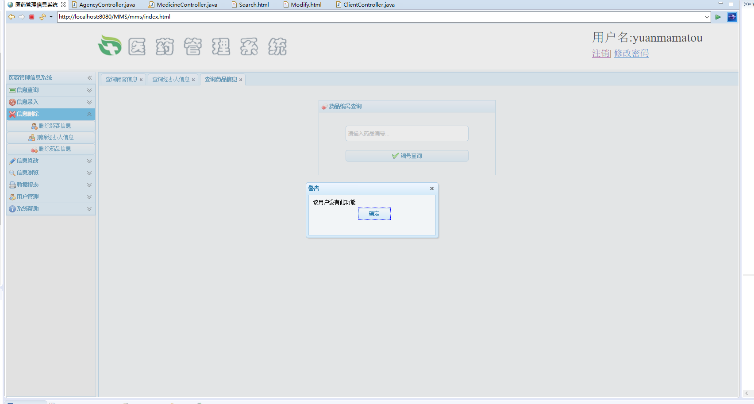
Task: Select 删除药品信息 in the sidebar
Action: click(x=51, y=149)
